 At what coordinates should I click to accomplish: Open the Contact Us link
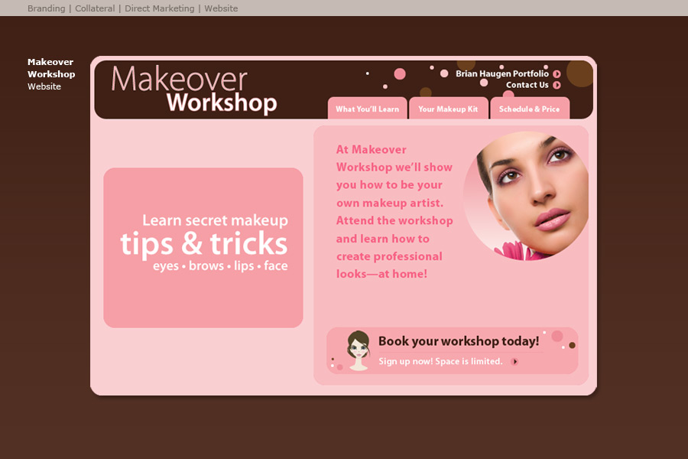point(527,85)
